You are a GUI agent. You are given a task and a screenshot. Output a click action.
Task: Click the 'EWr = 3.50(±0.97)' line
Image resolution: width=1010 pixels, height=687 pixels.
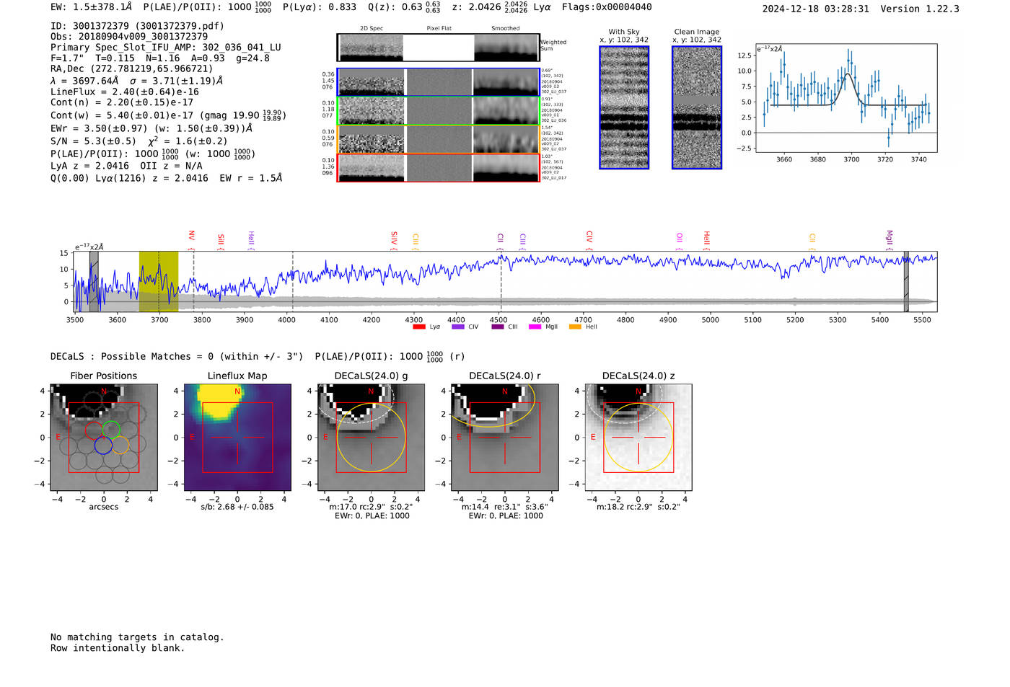[99, 128]
